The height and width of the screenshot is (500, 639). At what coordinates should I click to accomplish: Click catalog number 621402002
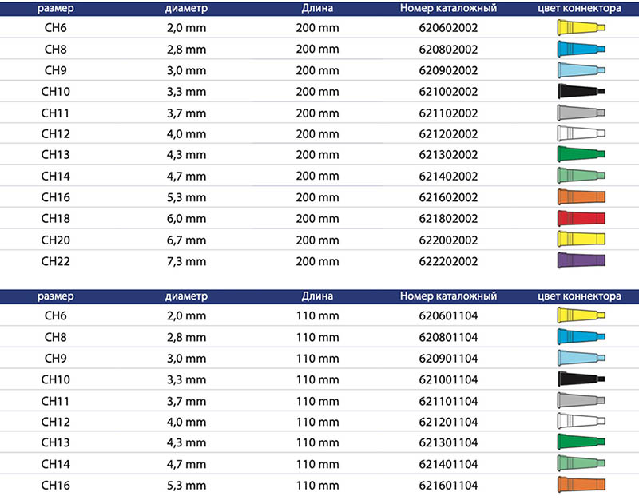pos(448,176)
